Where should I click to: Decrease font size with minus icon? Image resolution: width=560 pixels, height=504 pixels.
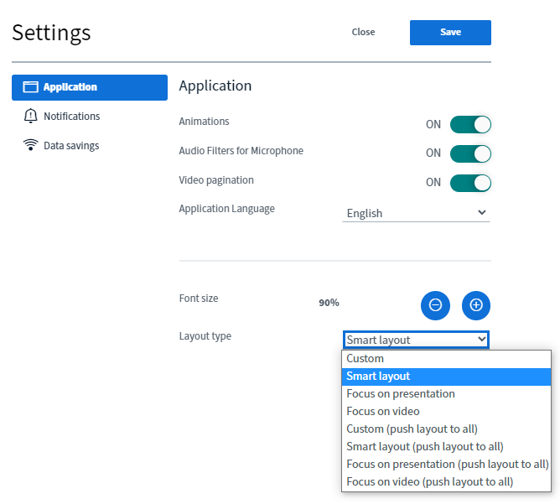coord(435,305)
